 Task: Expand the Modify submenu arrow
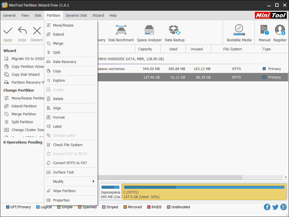click(x=93, y=181)
